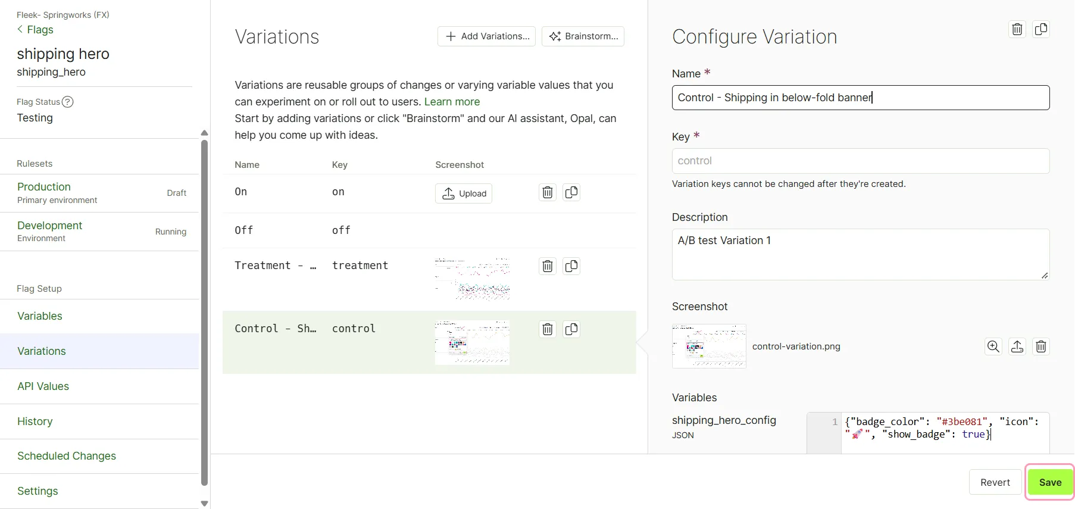The height and width of the screenshot is (509, 1075).
Task: Open the Flag Status help icon
Action: point(68,102)
